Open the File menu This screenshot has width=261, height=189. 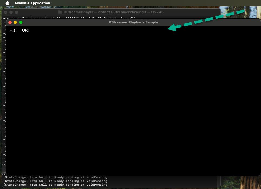pyautogui.click(x=12, y=30)
